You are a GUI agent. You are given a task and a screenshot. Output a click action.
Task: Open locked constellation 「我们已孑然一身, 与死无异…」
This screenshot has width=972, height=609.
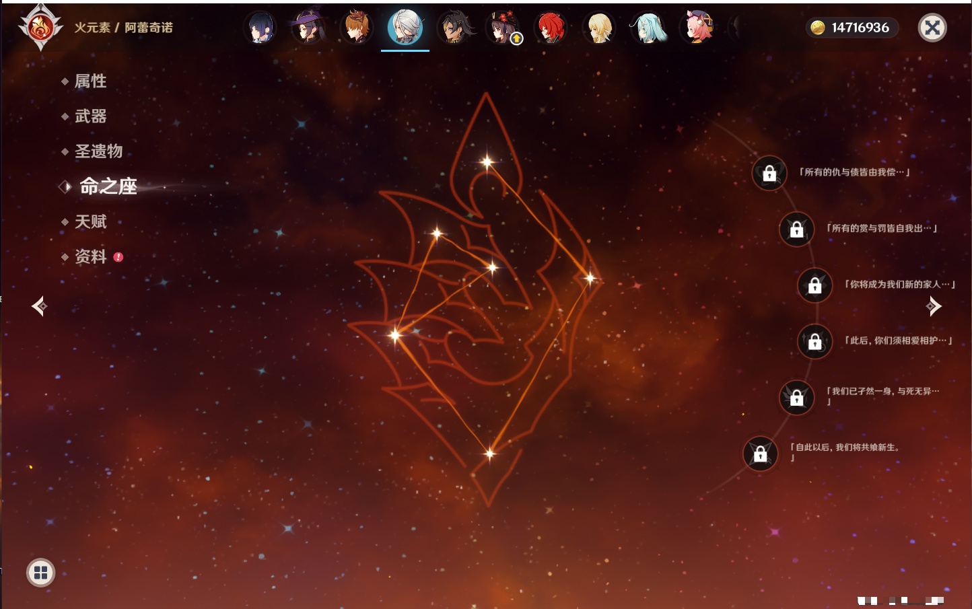pos(796,397)
